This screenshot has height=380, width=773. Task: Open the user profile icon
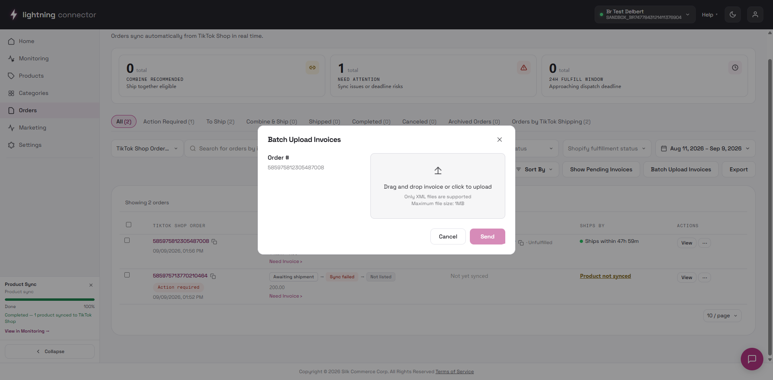tap(755, 14)
